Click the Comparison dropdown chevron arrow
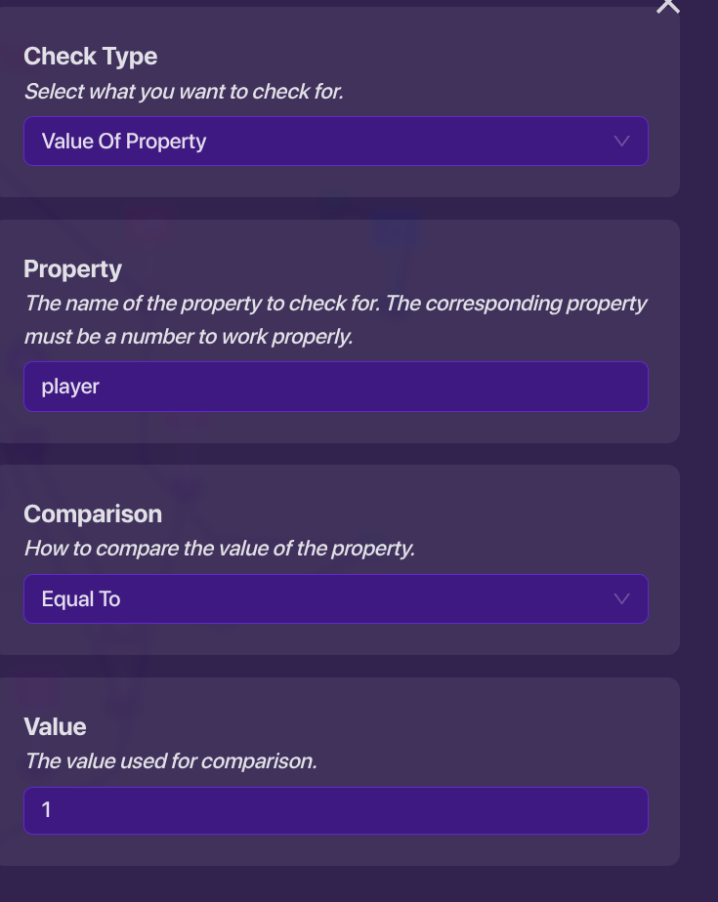Screen dimensions: 718x902 [x=621, y=598]
